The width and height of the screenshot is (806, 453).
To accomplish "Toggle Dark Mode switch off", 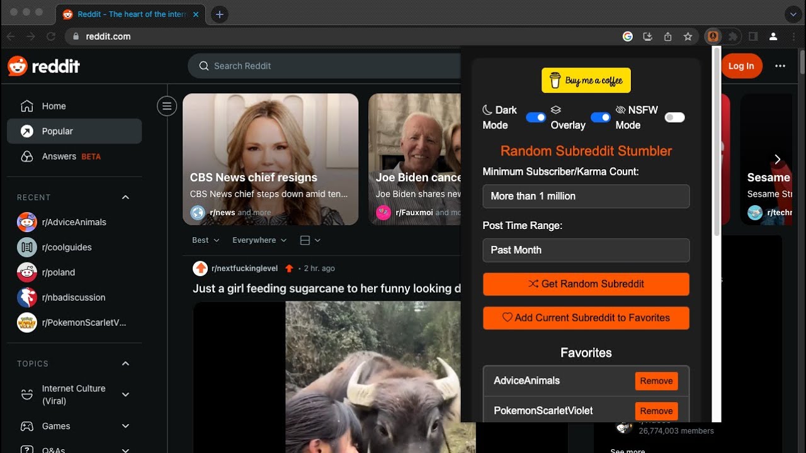I will coord(536,118).
